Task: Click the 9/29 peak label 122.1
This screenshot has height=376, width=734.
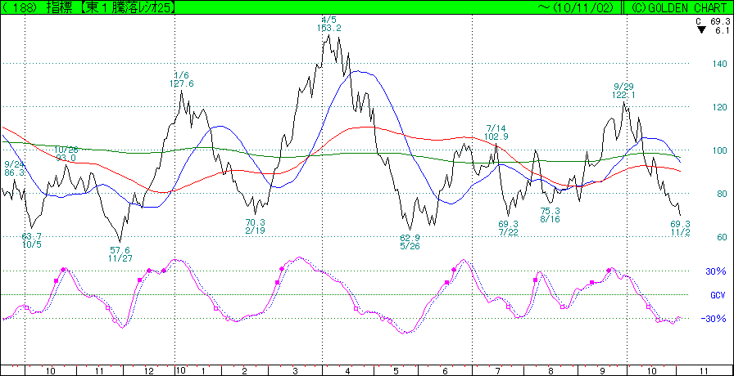Action: click(624, 95)
